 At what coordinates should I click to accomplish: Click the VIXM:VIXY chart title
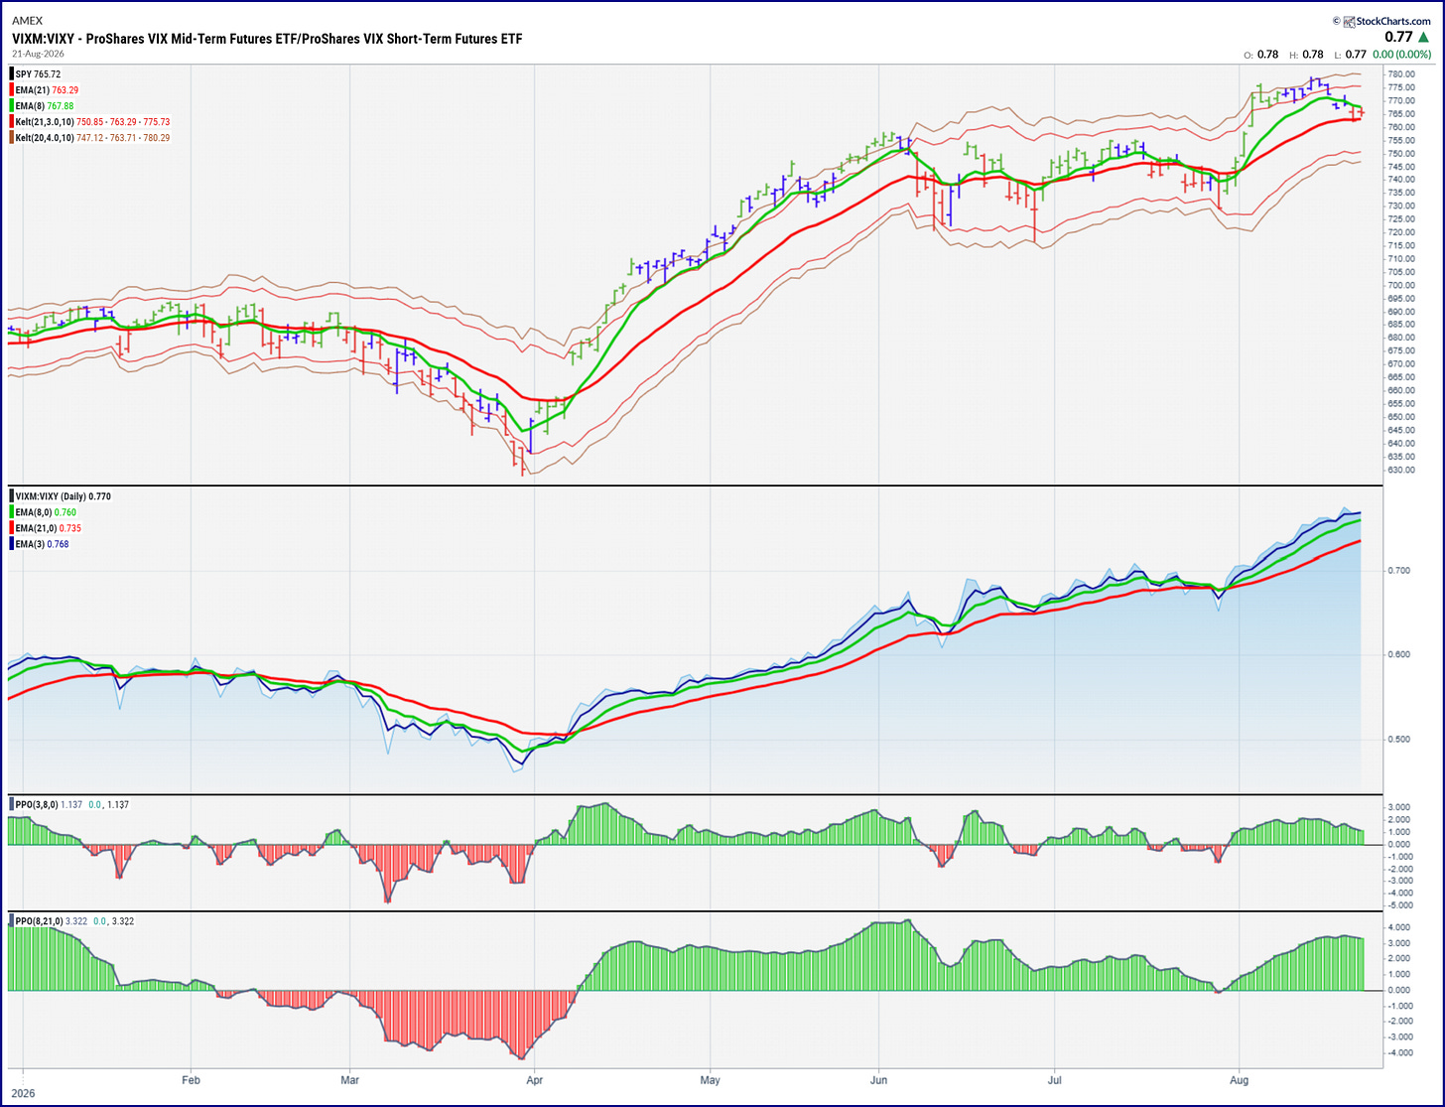pos(267,39)
